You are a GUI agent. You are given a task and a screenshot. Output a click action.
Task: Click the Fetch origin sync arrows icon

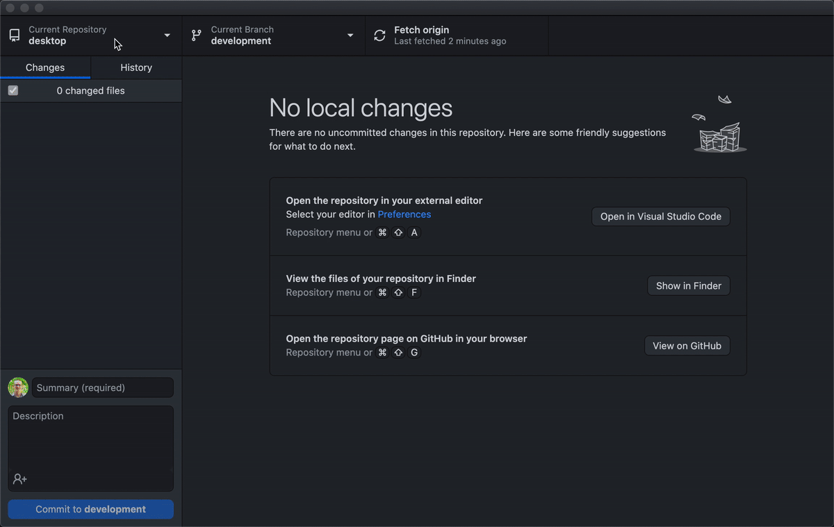click(379, 35)
